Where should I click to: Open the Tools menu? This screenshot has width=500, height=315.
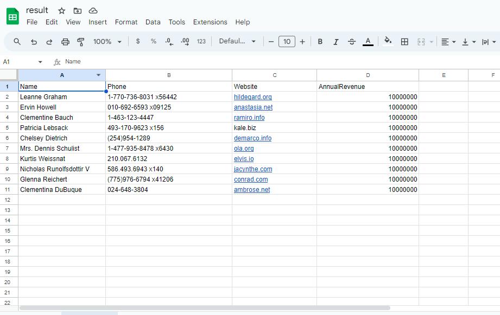(x=176, y=22)
